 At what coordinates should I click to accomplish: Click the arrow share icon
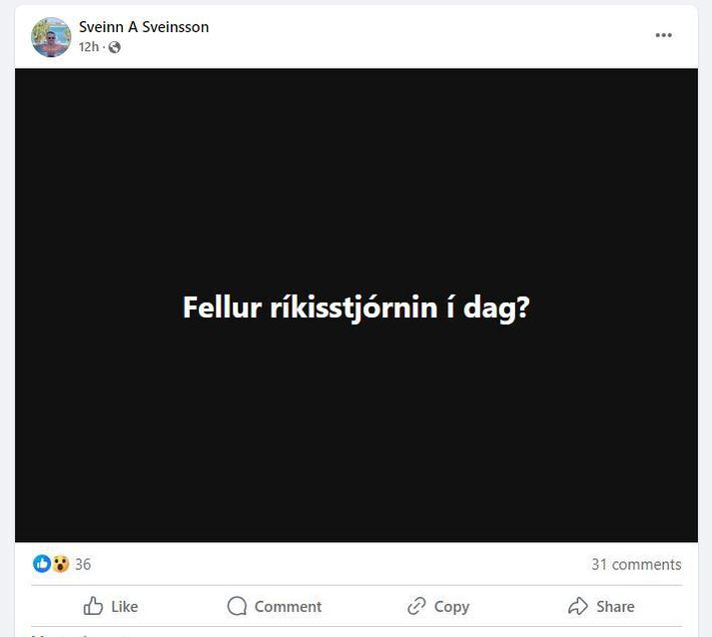tap(578, 606)
